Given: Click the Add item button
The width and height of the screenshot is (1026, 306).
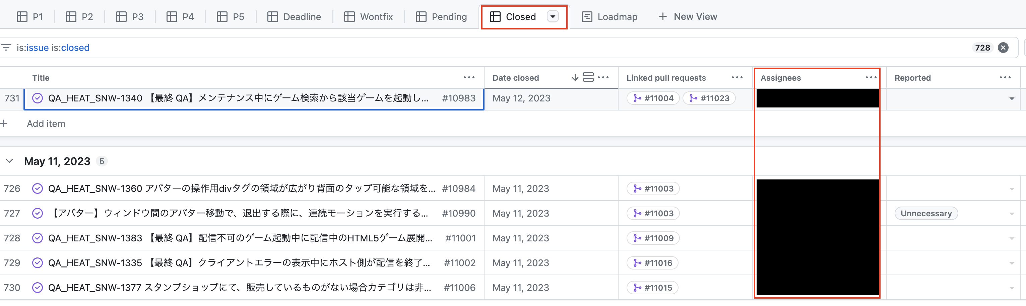Looking at the screenshot, I should click(46, 123).
